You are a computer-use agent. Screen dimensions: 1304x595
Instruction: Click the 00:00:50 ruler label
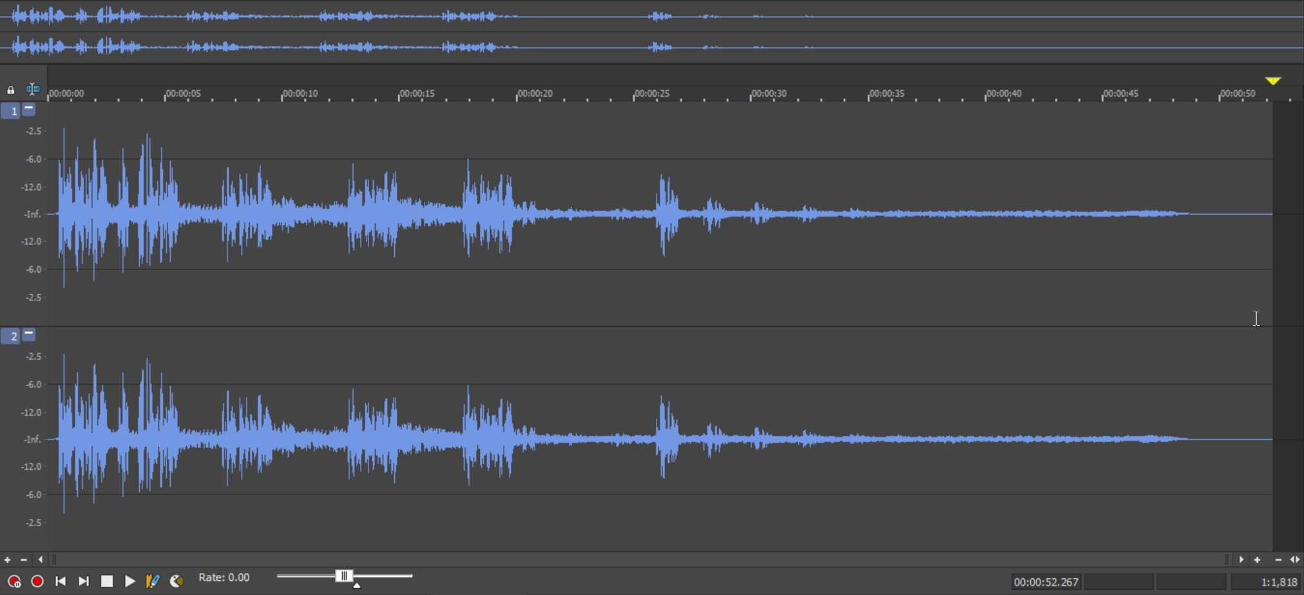(x=1238, y=93)
